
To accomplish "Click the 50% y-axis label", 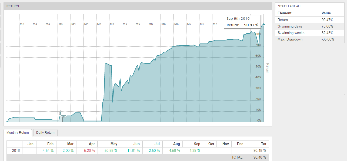I will pyautogui.click(x=258, y=66).
